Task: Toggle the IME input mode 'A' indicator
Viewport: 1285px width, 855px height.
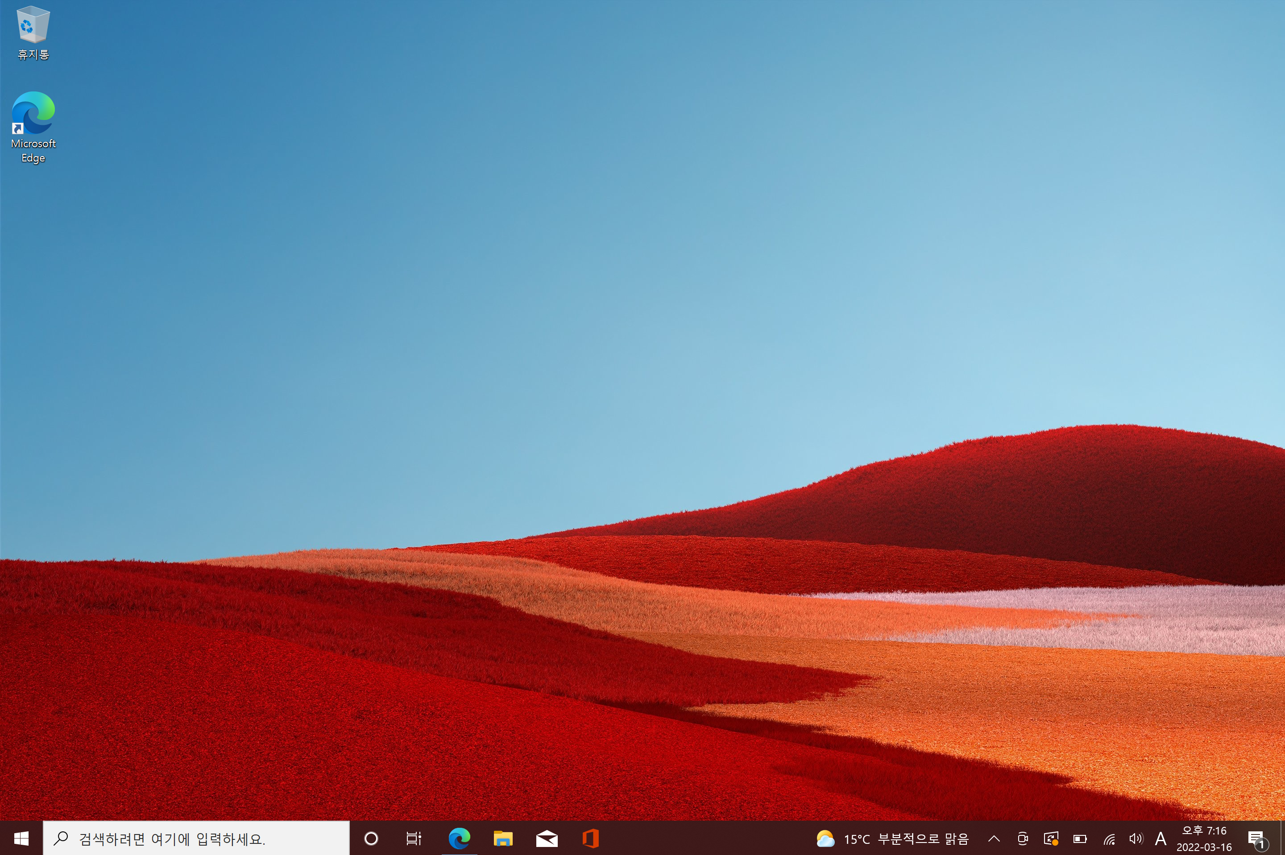Action: (1161, 838)
